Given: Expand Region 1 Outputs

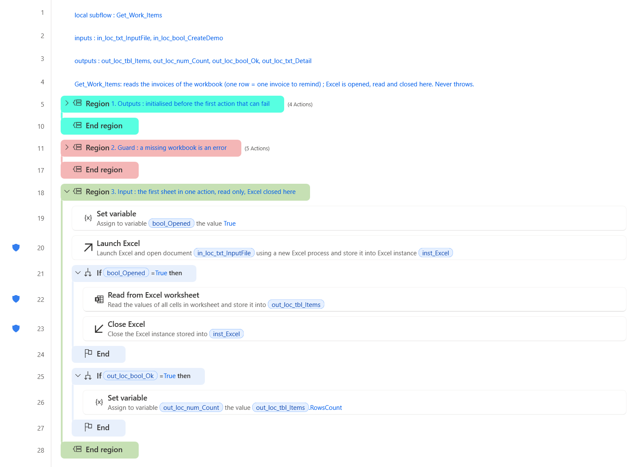Looking at the screenshot, I should (67, 103).
